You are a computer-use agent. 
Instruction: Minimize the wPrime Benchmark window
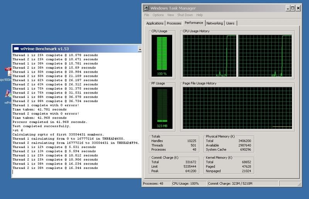pos(140,49)
